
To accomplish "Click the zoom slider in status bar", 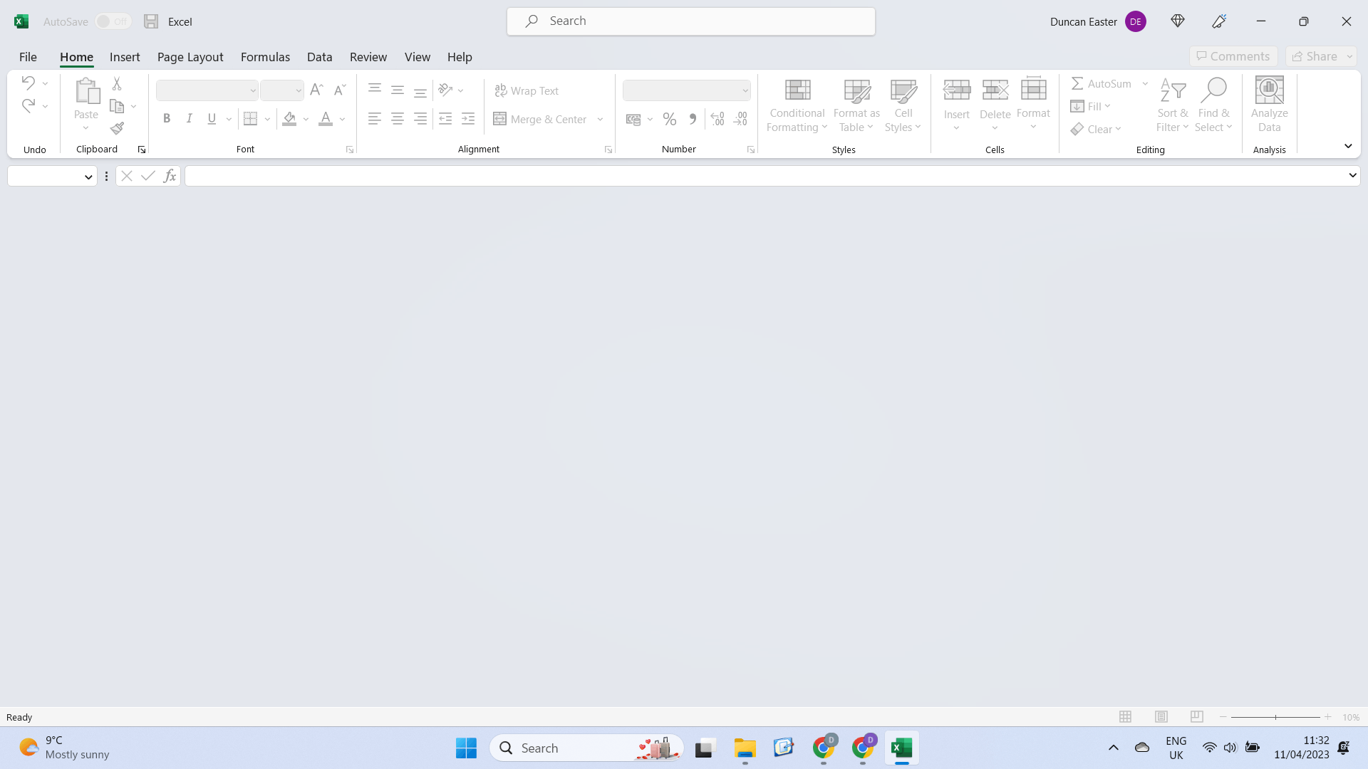I will (x=1275, y=717).
